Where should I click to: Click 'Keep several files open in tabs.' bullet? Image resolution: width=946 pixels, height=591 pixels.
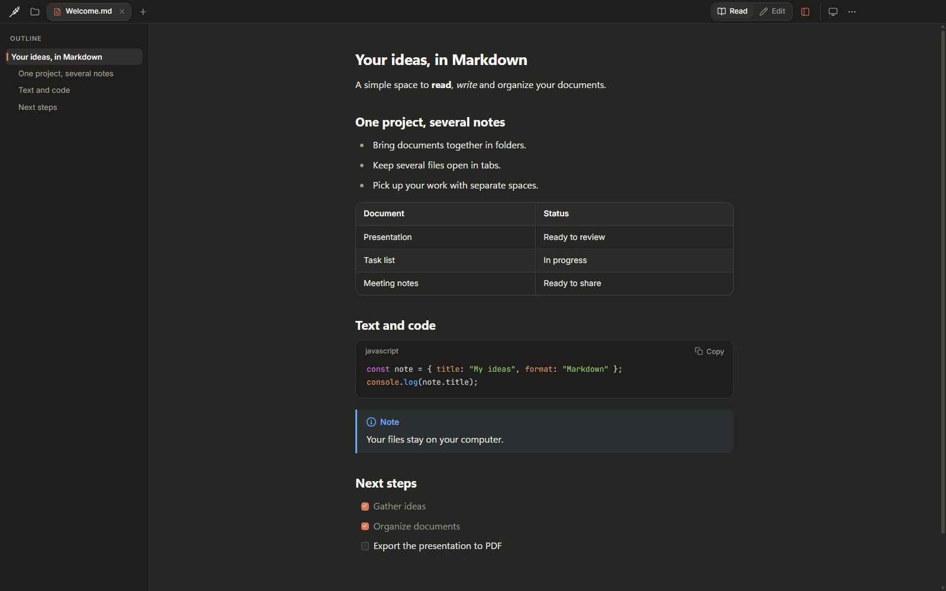(x=437, y=165)
